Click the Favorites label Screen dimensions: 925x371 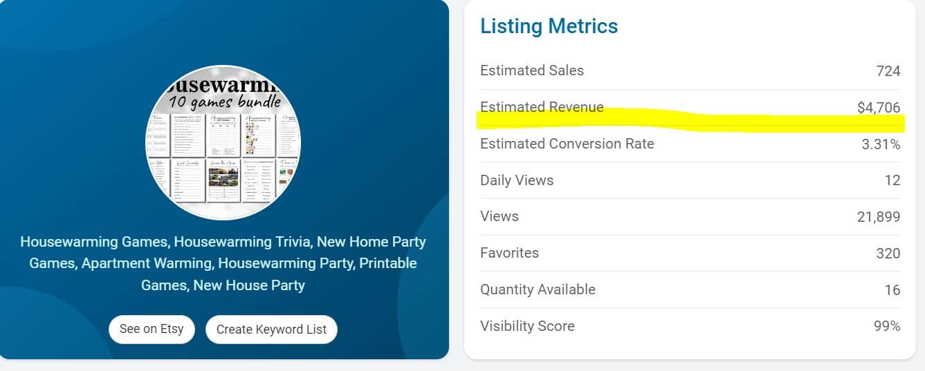[x=509, y=253]
